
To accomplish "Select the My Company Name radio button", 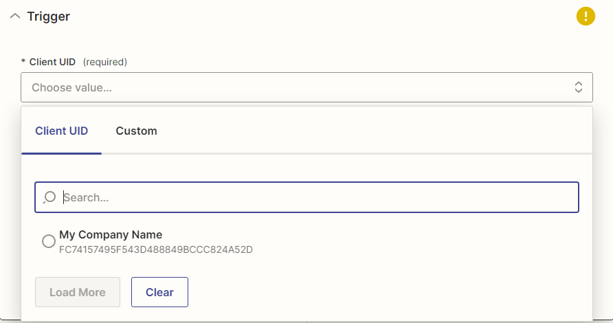I will (49, 241).
